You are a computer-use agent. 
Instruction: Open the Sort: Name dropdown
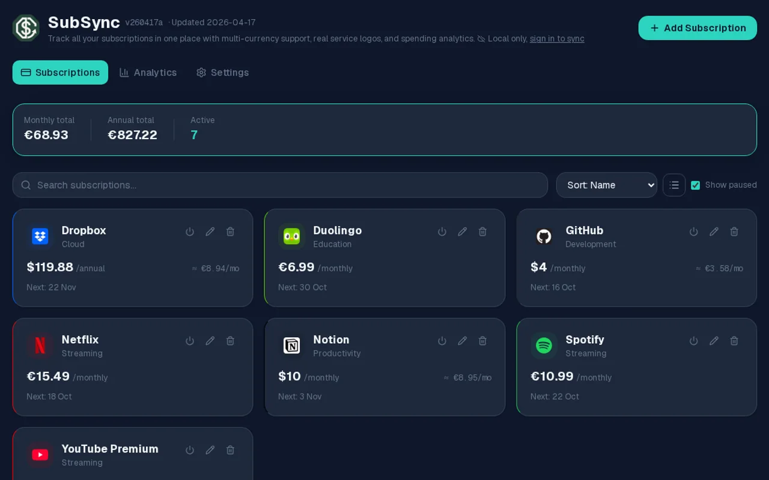click(x=607, y=185)
